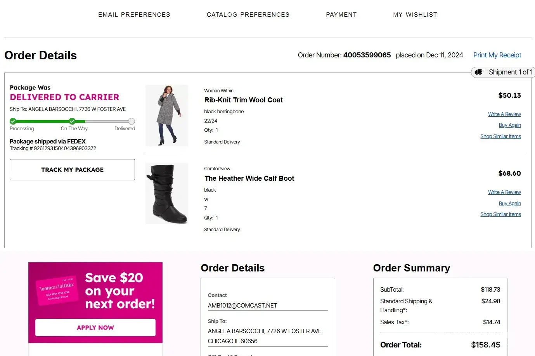
Task: Go to Catalog Preferences tab
Action: tap(248, 15)
